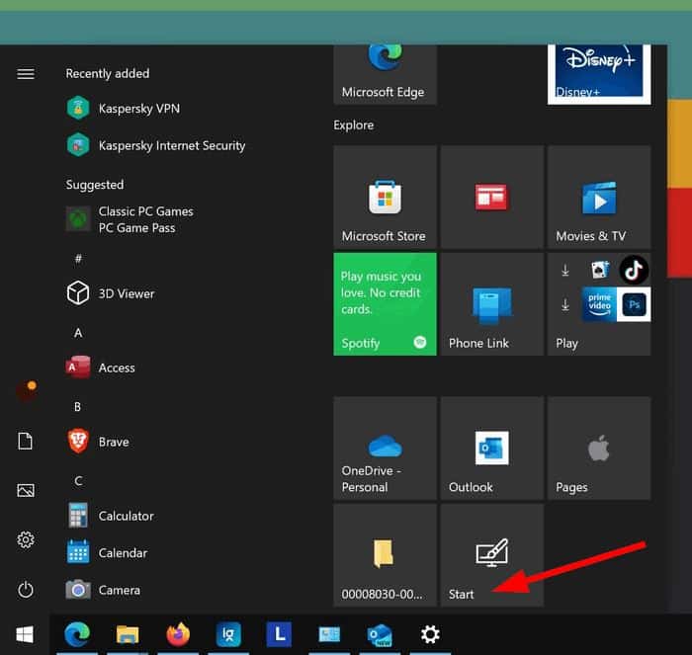Screen dimensions: 692x655
Task: Open Calculator app
Action: tap(111, 516)
